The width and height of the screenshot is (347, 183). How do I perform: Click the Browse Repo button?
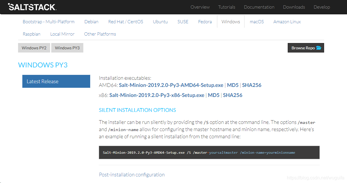tap(306, 48)
